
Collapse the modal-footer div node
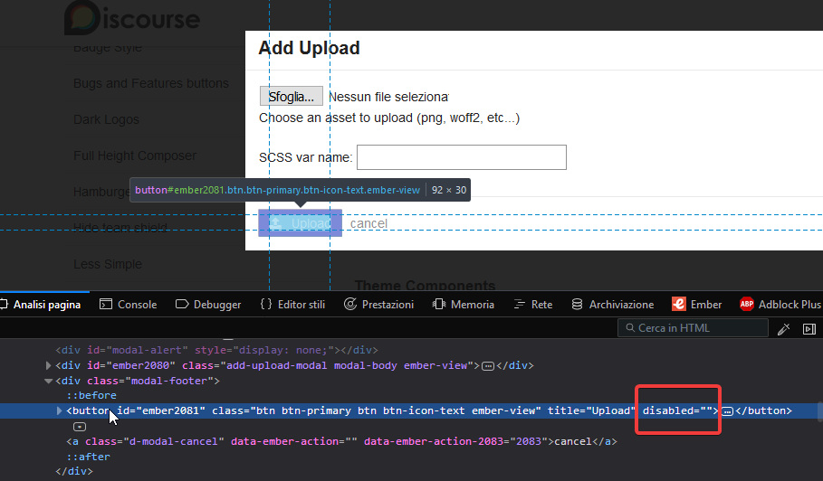click(48, 381)
